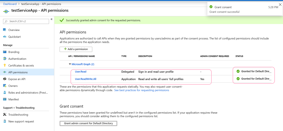Viewport: 283px width, 131px height.
Task: Click the green checkmark in success banner
Action: [x=62, y=20]
